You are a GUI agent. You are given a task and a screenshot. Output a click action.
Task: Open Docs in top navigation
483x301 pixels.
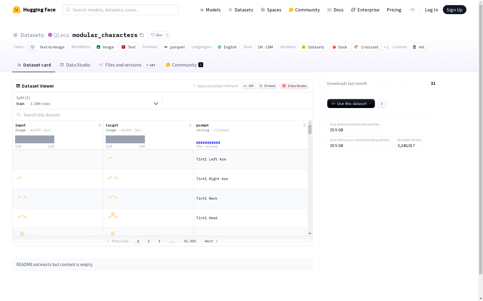(x=335, y=10)
